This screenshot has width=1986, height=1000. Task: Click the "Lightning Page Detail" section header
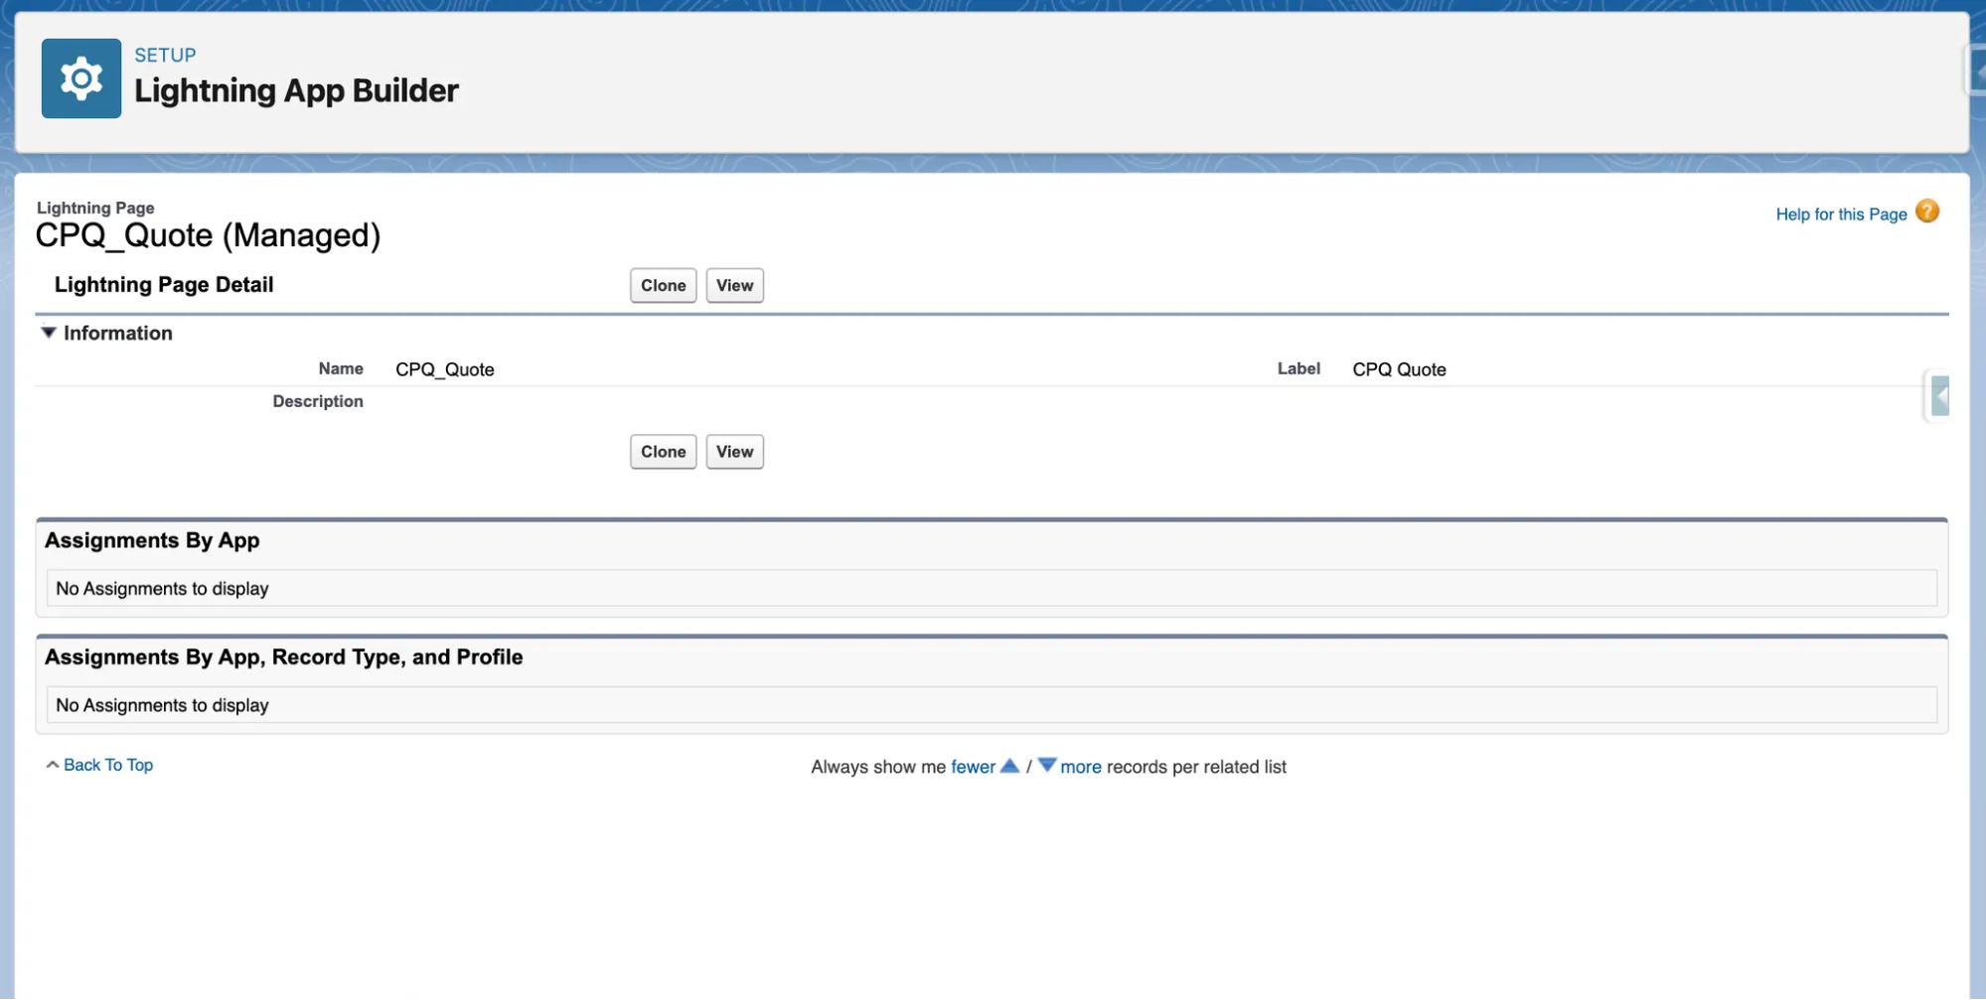[164, 285]
